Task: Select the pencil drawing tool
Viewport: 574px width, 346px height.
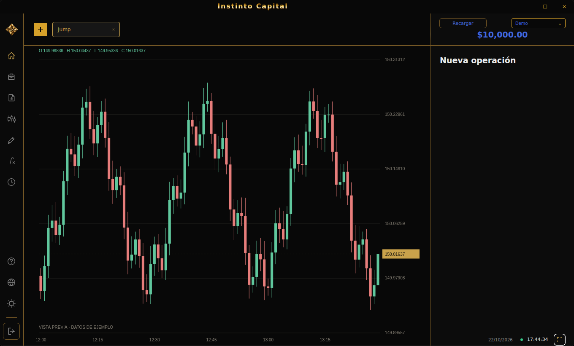Action: pos(11,140)
